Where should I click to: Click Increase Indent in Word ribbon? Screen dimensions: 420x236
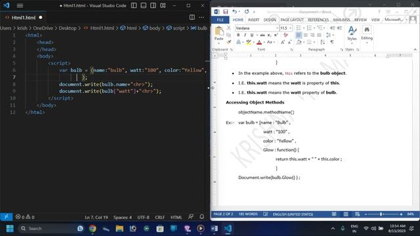pyautogui.click(x=339, y=28)
